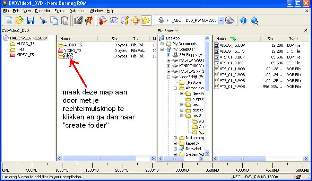
Task: Open the Recorder menu
Action: [43, 11]
